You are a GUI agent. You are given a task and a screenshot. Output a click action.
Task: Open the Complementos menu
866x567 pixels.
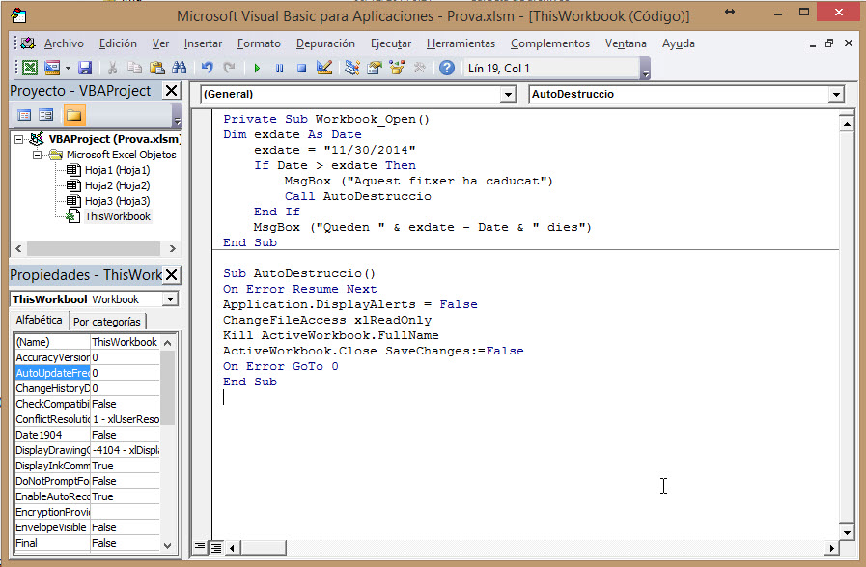coord(550,43)
